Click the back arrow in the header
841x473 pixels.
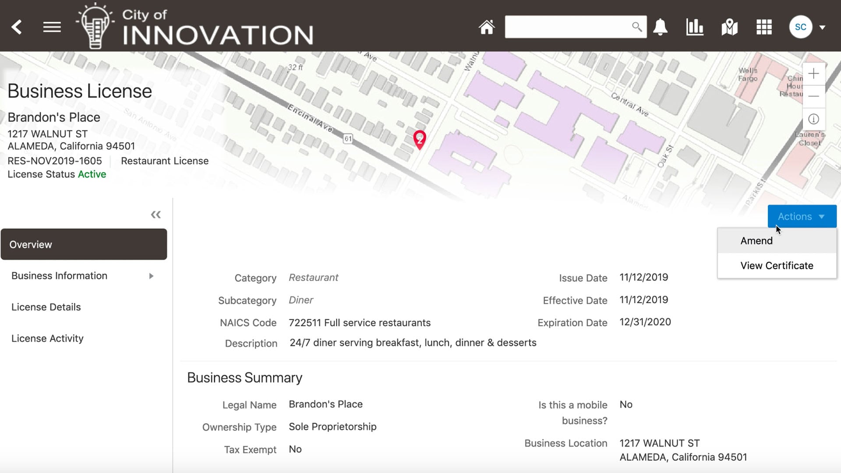tap(17, 27)
